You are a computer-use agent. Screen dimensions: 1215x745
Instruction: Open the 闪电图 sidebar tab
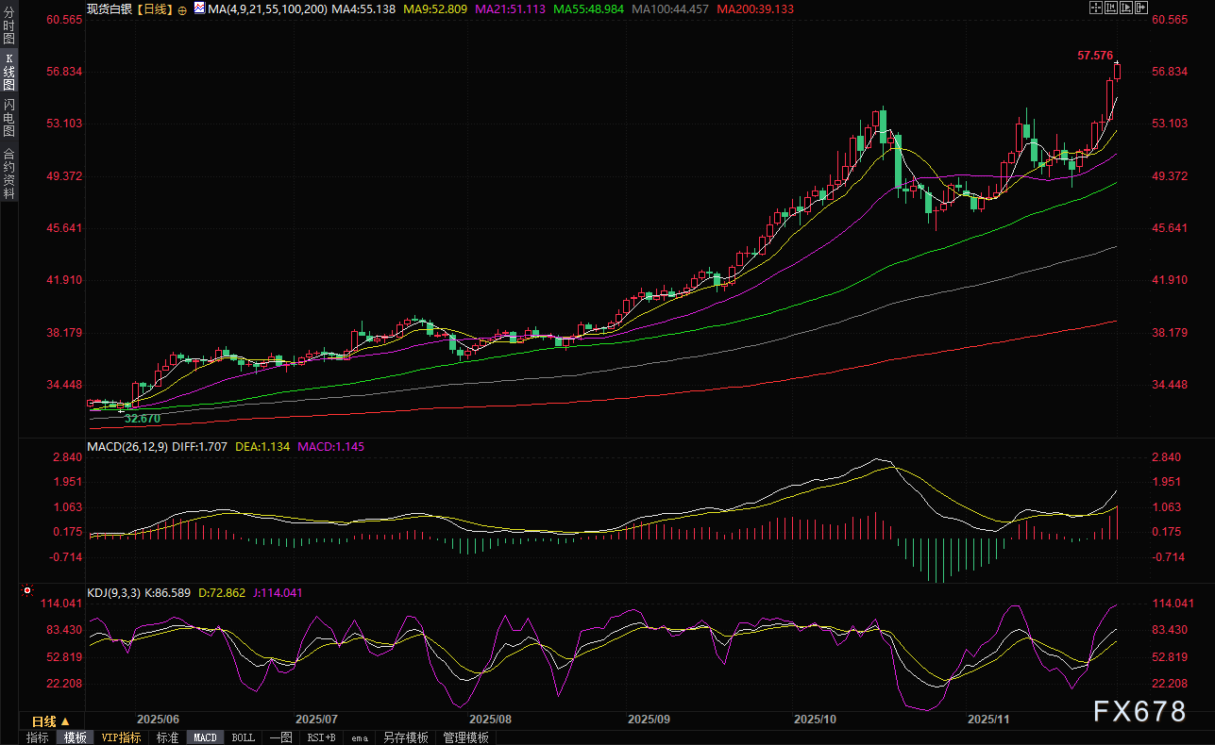tap(8, 116)
